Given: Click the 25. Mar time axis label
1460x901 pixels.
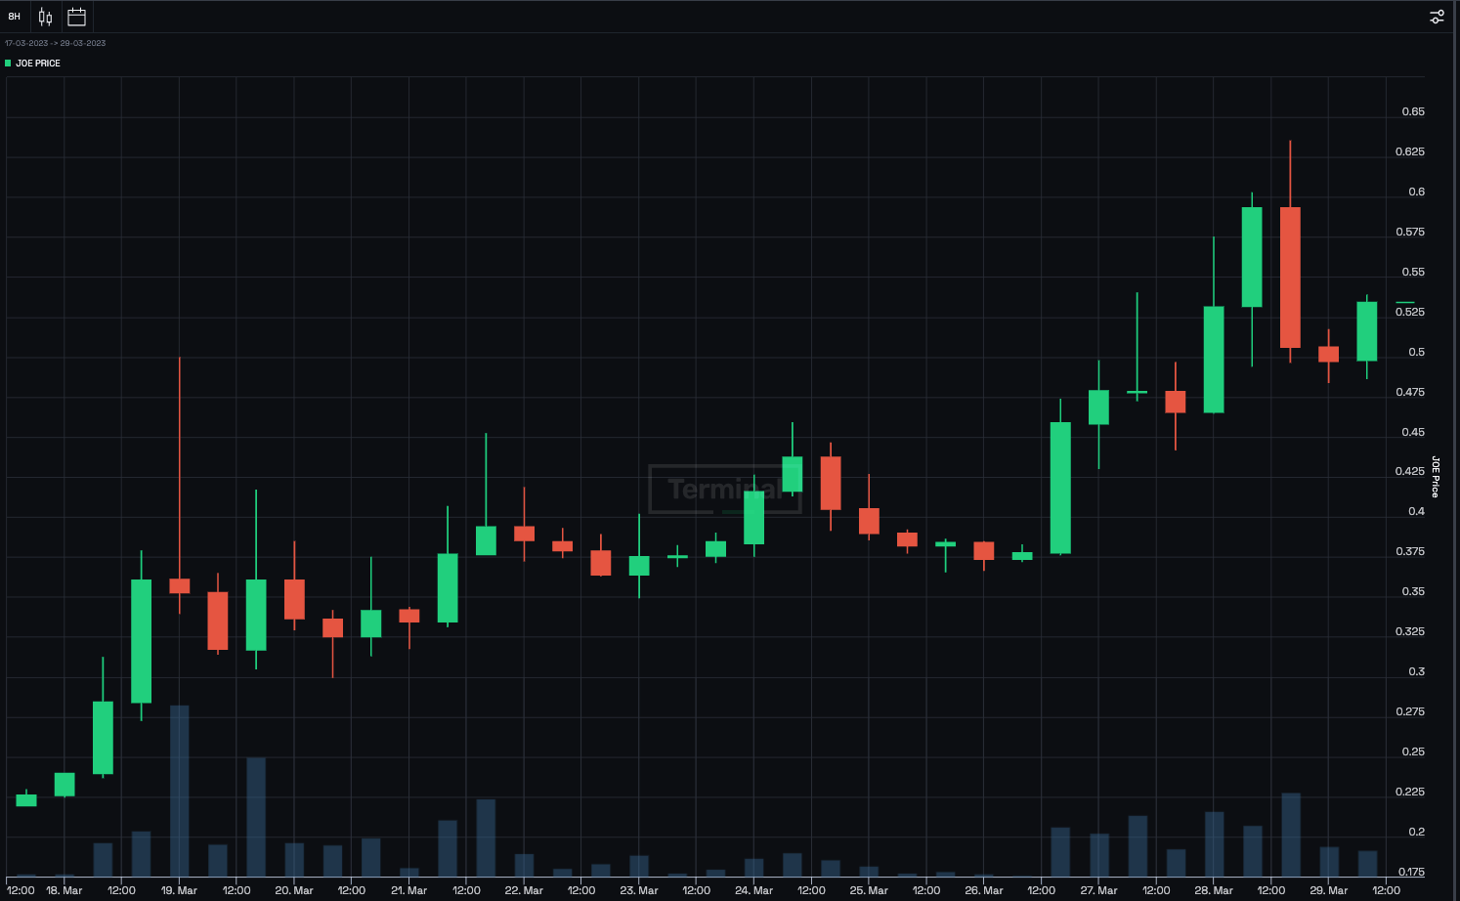Looking at the screenshot, I should 869,890.
